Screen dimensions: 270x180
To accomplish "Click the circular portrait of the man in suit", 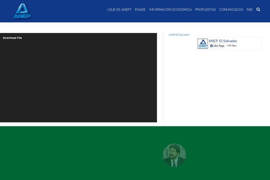I will 174,155.
